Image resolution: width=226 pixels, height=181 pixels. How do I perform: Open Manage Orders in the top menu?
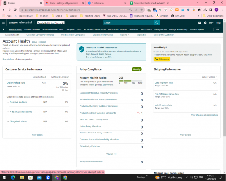(160, 29)
